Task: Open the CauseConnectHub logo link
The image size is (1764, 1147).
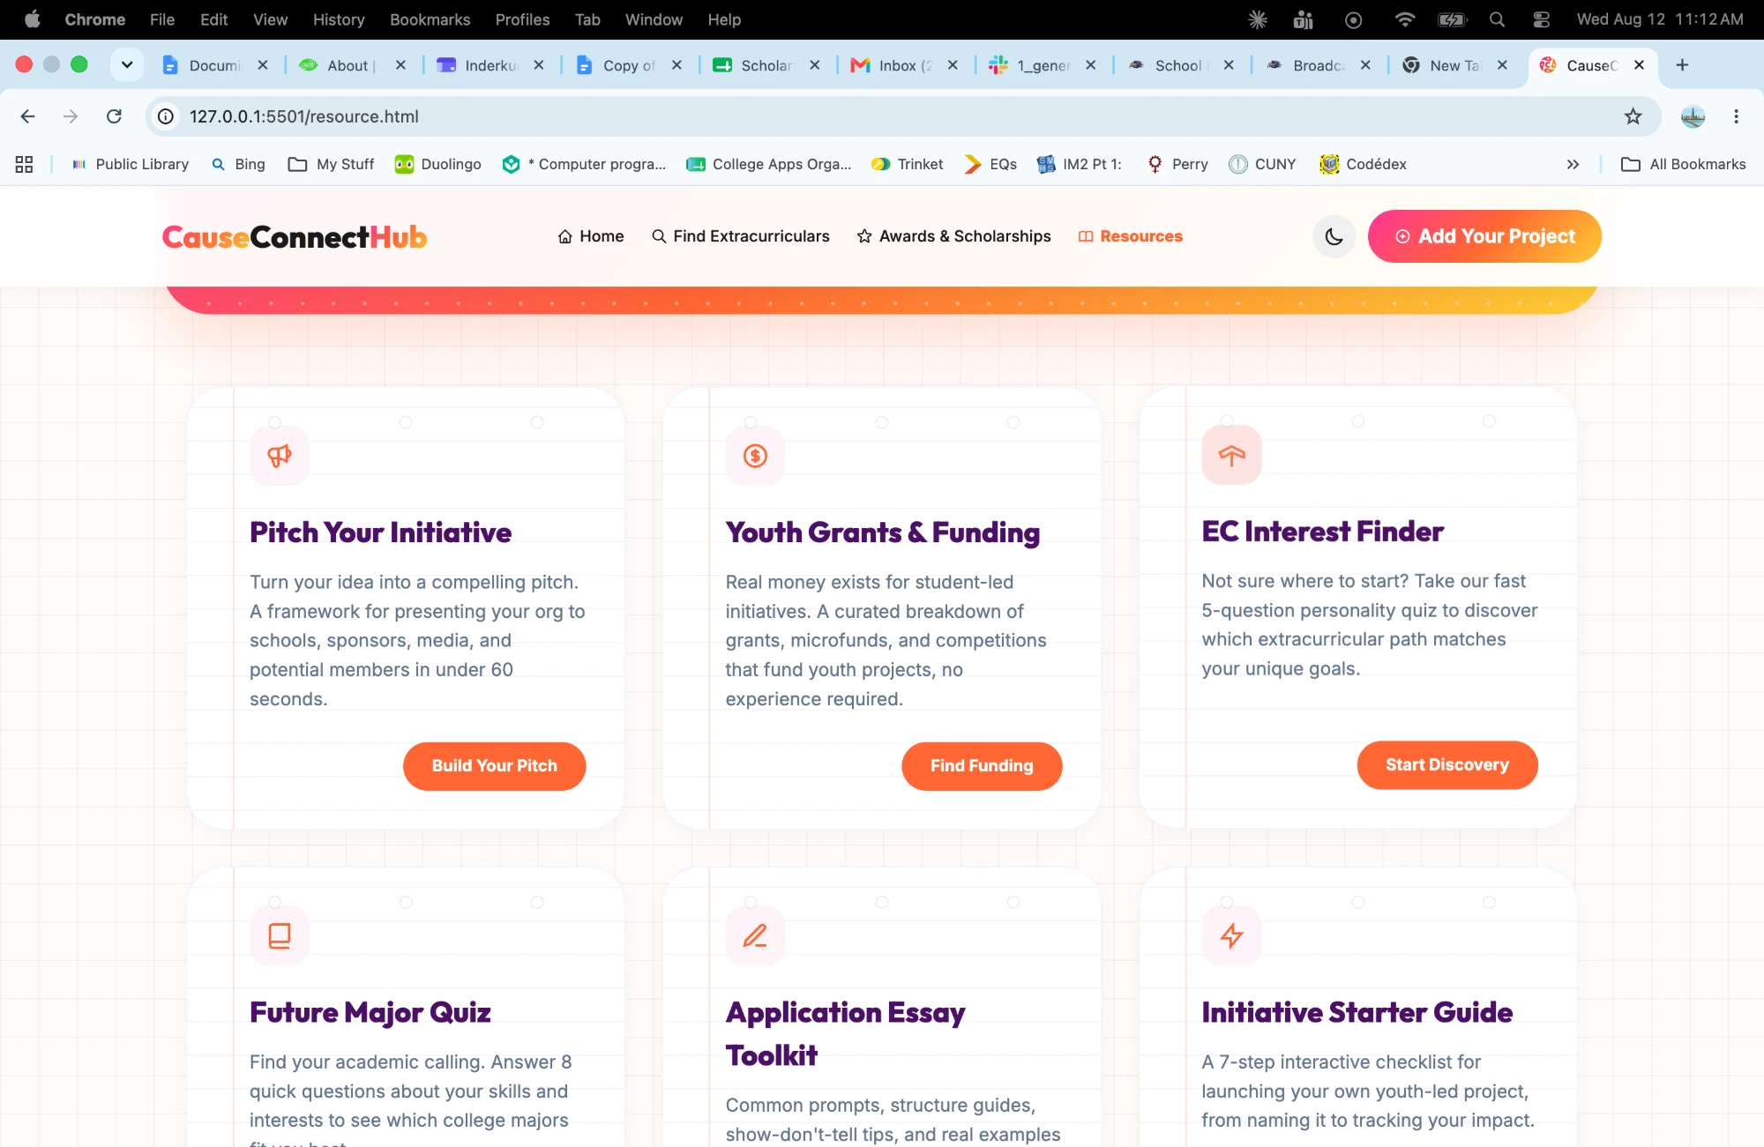Action: (x=295, y=236)
